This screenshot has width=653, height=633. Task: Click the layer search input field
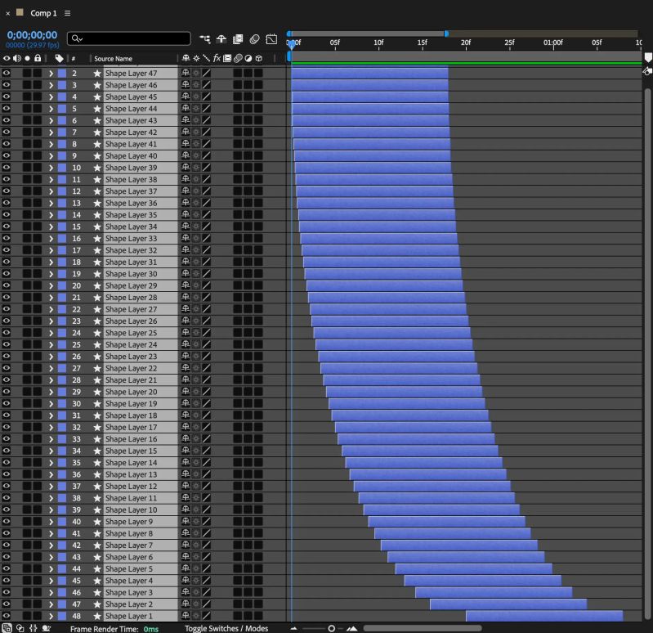(x=129, y=38)
